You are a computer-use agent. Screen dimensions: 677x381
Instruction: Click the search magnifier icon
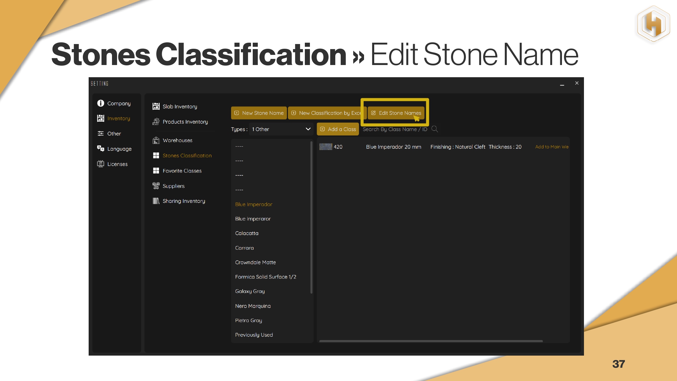[435, 129]
